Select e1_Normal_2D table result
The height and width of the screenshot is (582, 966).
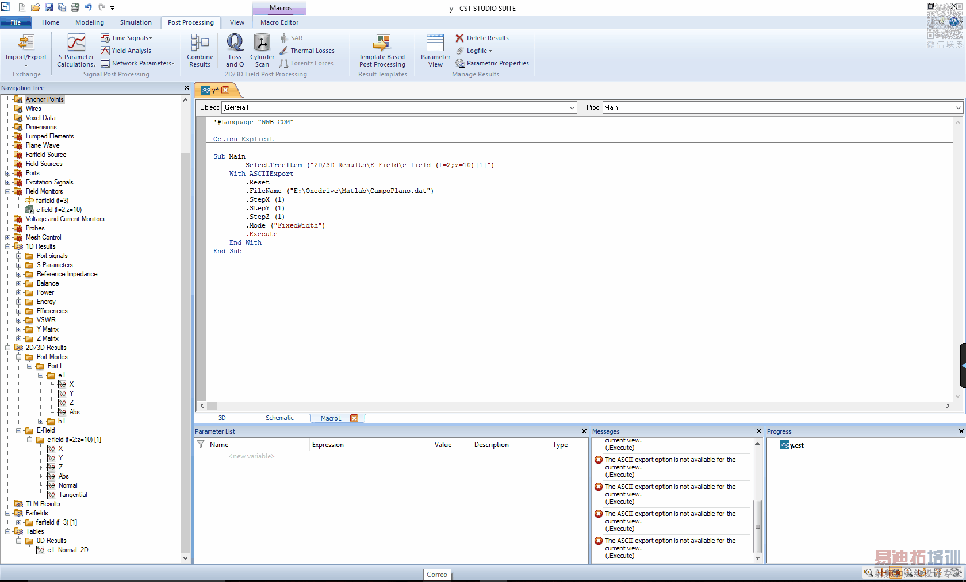(67, 550)
